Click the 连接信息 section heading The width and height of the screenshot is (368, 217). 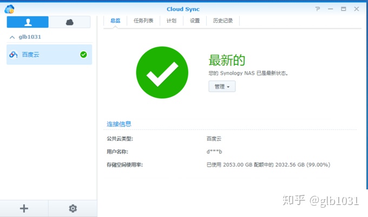(119, 124)
